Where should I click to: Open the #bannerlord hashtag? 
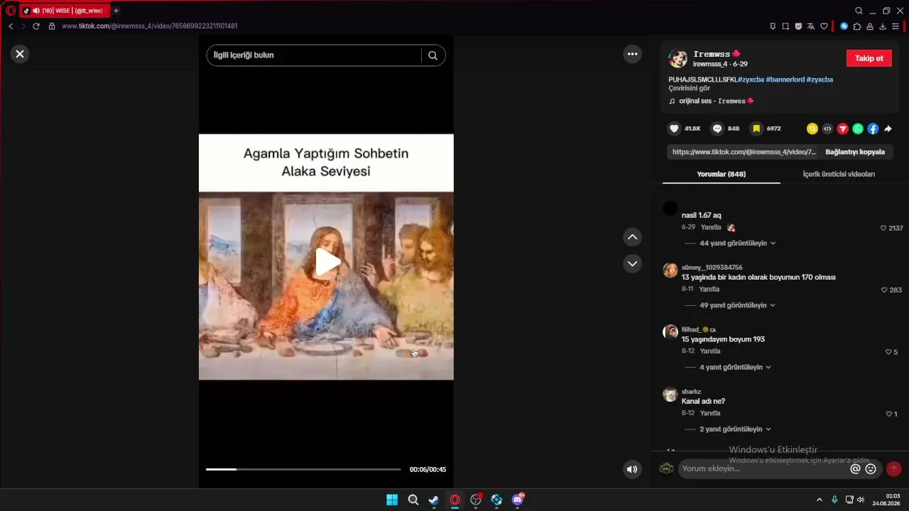785,79
